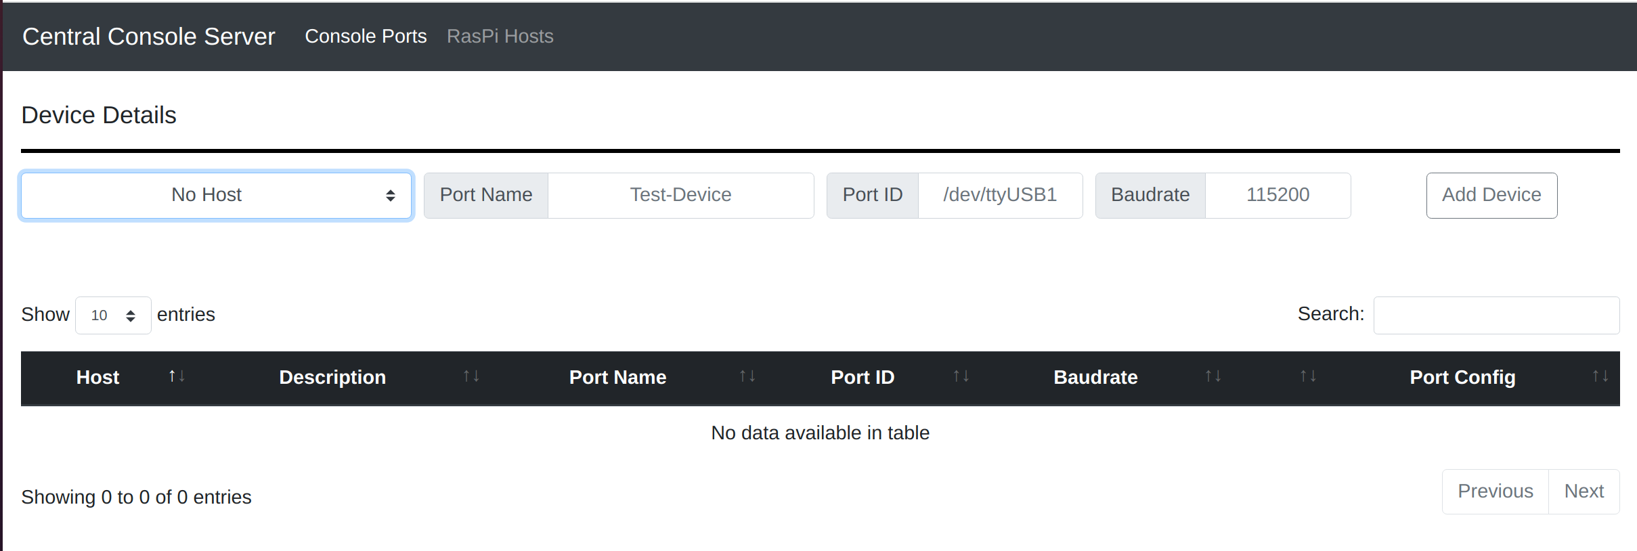The width and height of the screenshot is (1637, 551).
Task: Click the Add Device button
Action: tap(1491, 195)
